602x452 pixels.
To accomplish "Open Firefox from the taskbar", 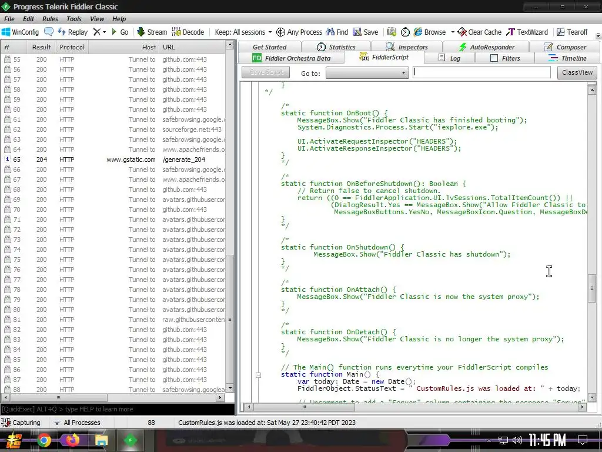I will coord(72,440).
